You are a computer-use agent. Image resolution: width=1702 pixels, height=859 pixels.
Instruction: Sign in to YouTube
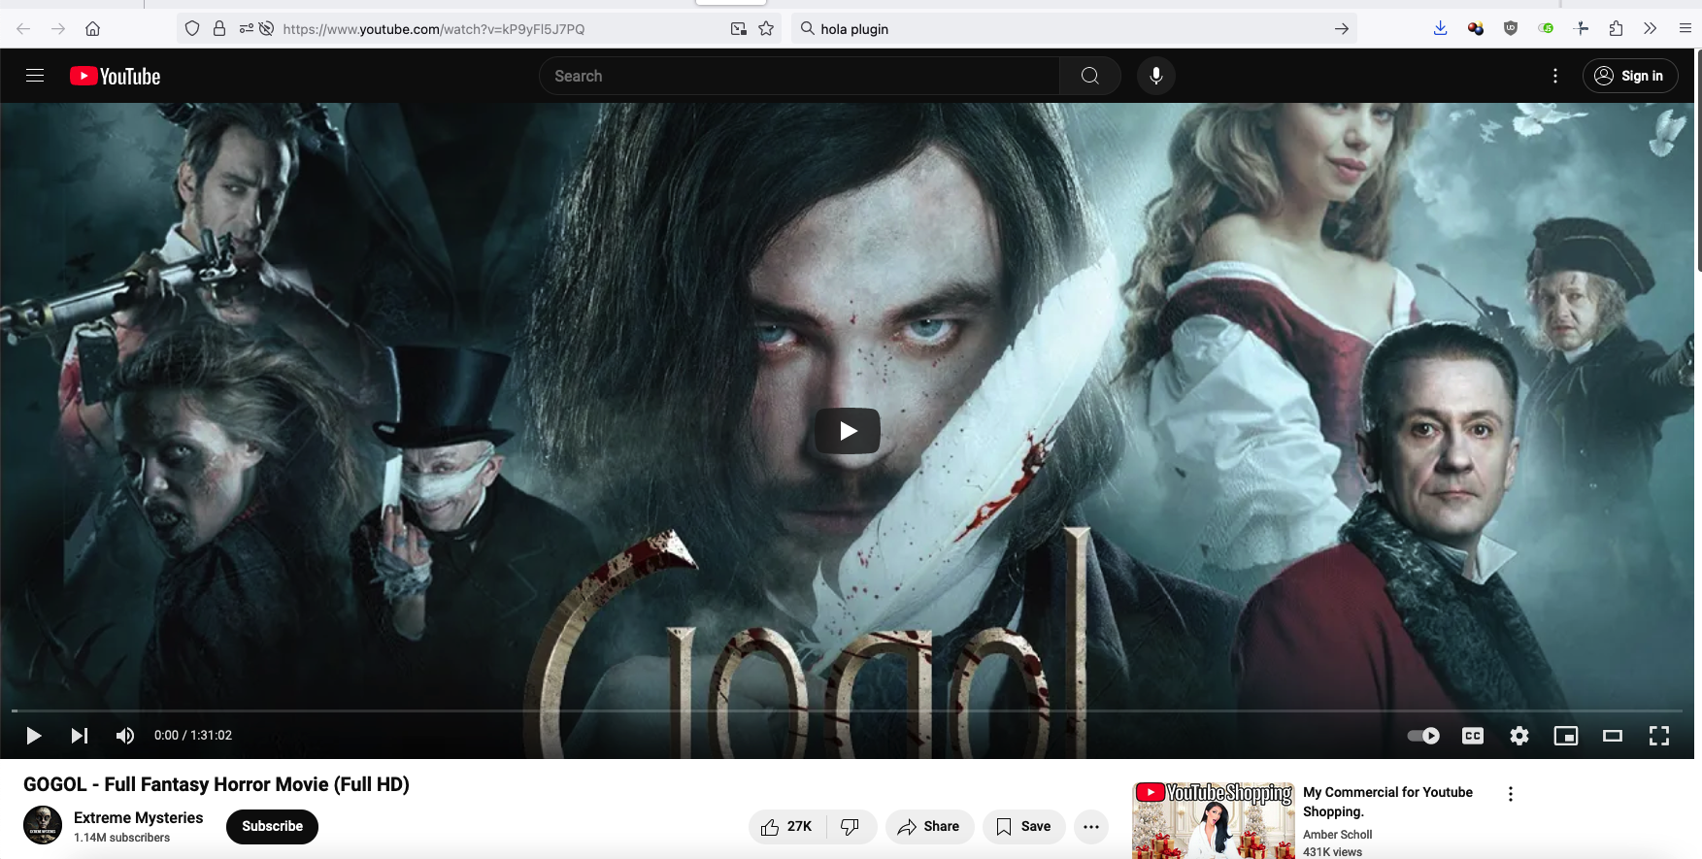pos(1630,76)
